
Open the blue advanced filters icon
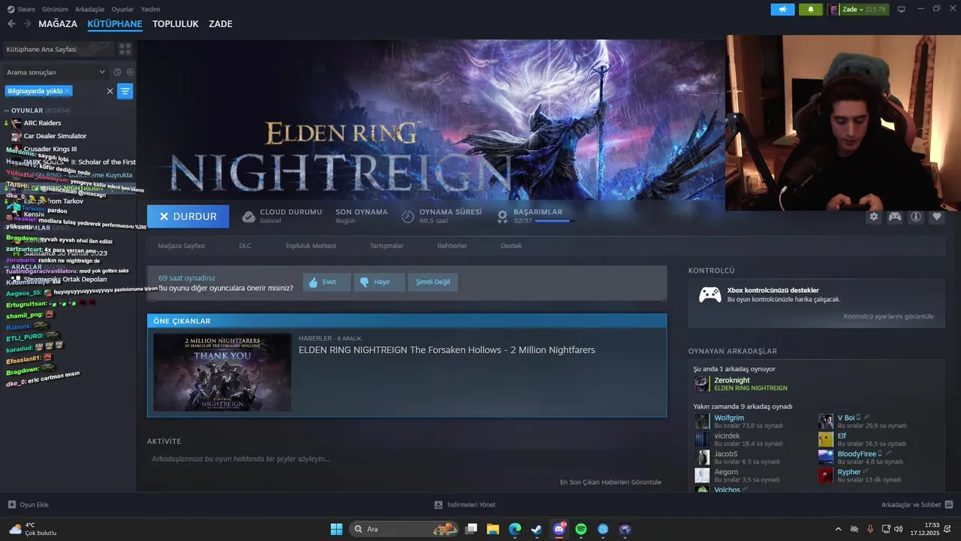[x=125, y=91]
